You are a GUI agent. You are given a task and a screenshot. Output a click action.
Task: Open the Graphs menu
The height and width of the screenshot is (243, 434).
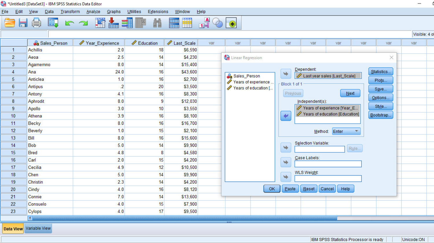114,12
